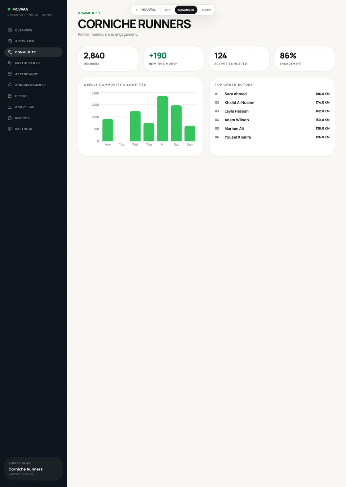Go to Activities in the sidebar
This screenshot has height=487, width=346.
[x=34, y=41]
